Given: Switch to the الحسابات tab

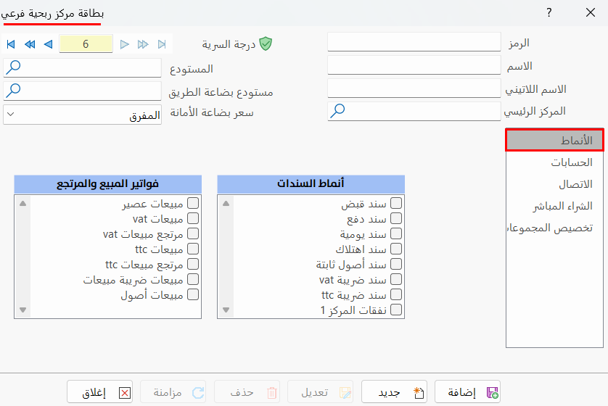Looking at the screenshot, I should (x=554, y=162).
